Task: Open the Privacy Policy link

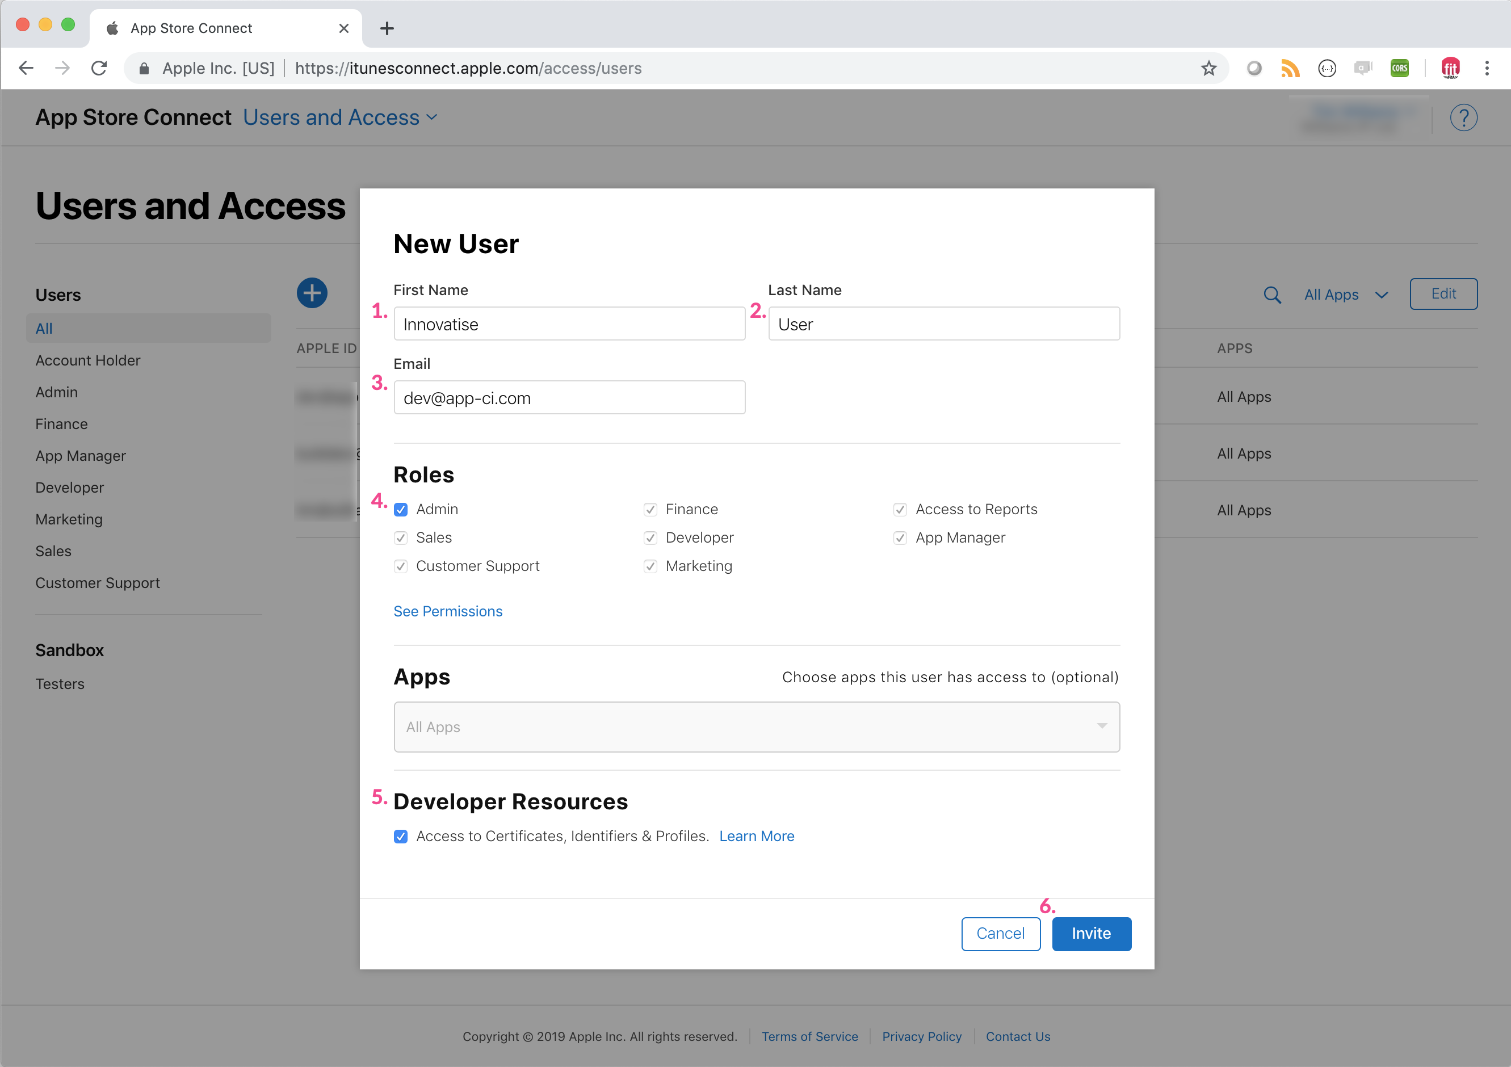Action: (921, 1037)
